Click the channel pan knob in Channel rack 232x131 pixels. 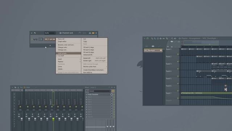pyautogui.click(x=34, y=39)
